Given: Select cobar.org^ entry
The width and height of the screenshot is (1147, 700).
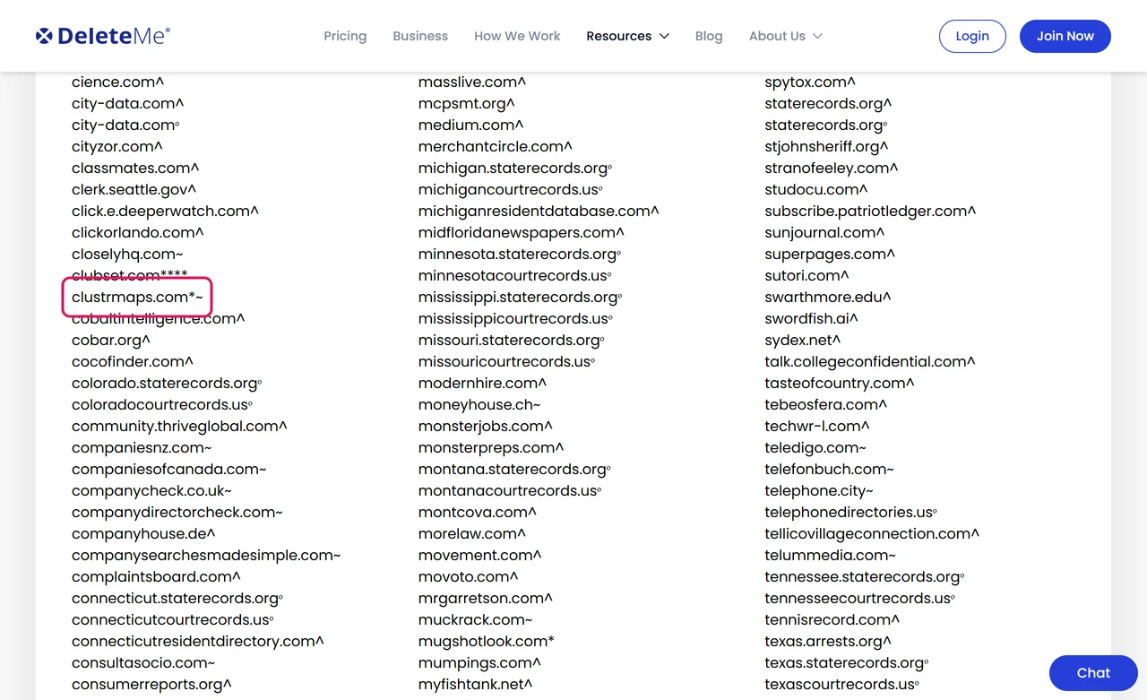Looking at the screenshot, I should point(111,340).
